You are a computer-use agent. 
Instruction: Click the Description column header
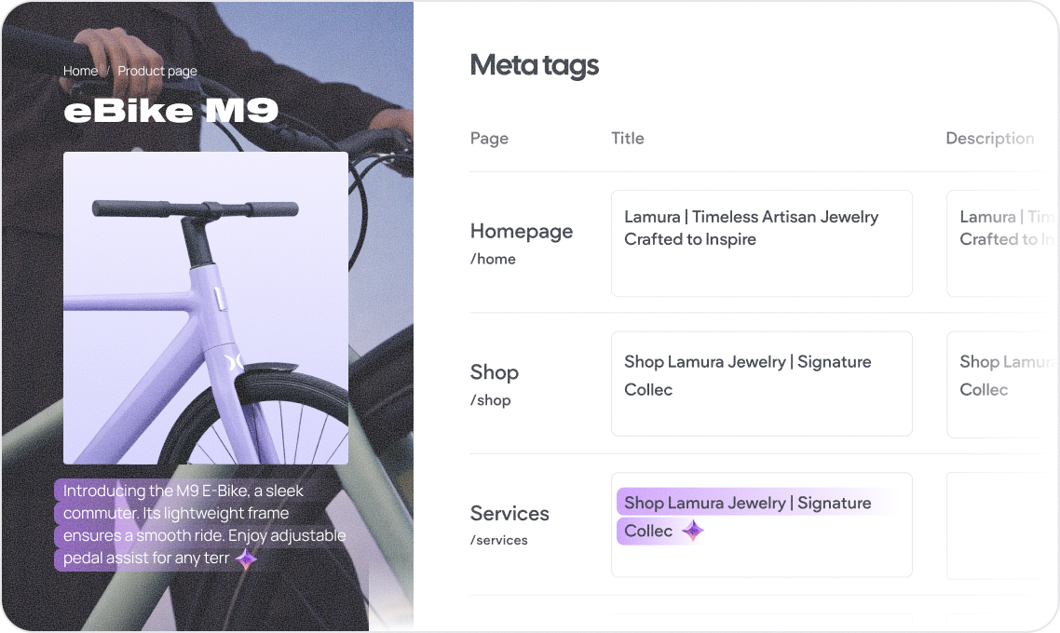pyautogui.click(x=989, y=139)
